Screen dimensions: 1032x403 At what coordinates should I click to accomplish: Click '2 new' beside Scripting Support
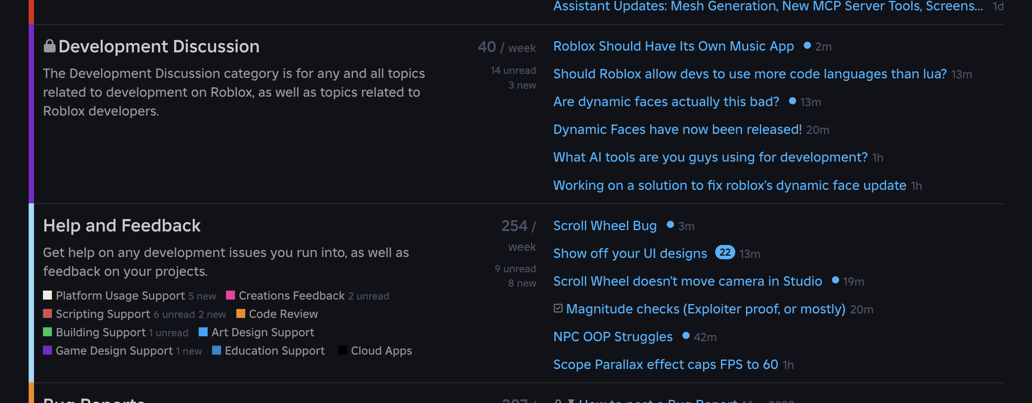pyautogui.click(x=212, y=315)
